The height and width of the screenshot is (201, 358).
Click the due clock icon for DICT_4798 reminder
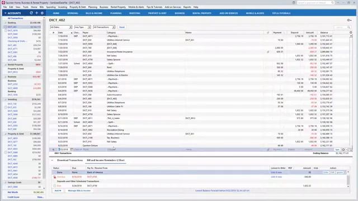(x=55, y=186)
